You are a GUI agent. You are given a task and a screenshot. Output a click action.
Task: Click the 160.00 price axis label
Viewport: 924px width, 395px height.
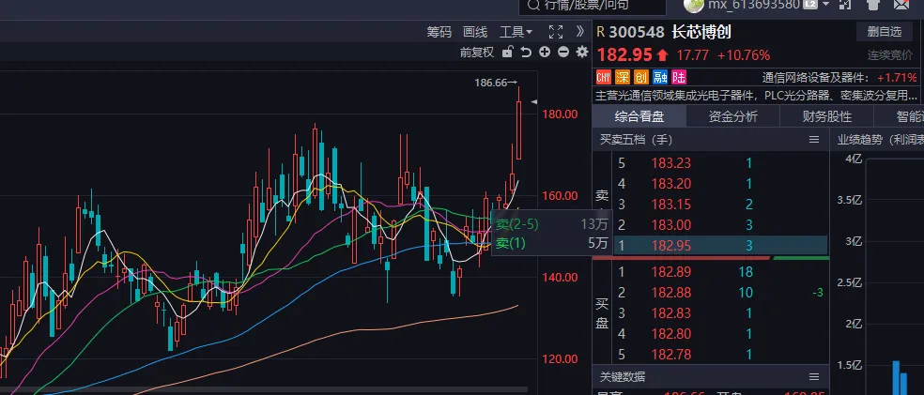560,195
